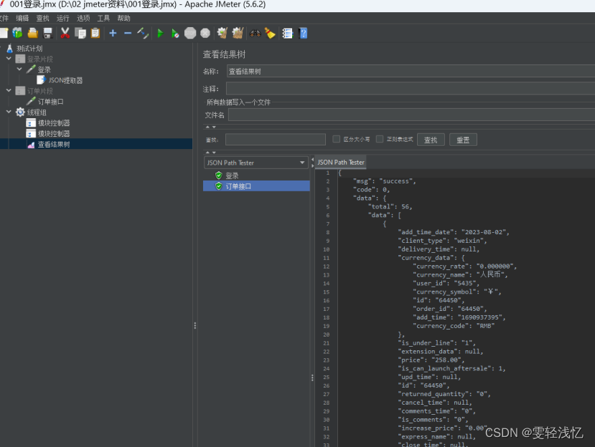Click the "total": 56 line in response
595x447 pixels.
point(390,206)
